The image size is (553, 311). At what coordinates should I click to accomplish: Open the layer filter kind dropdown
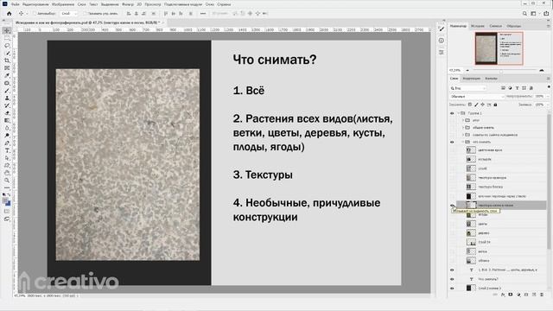[468, 88]
